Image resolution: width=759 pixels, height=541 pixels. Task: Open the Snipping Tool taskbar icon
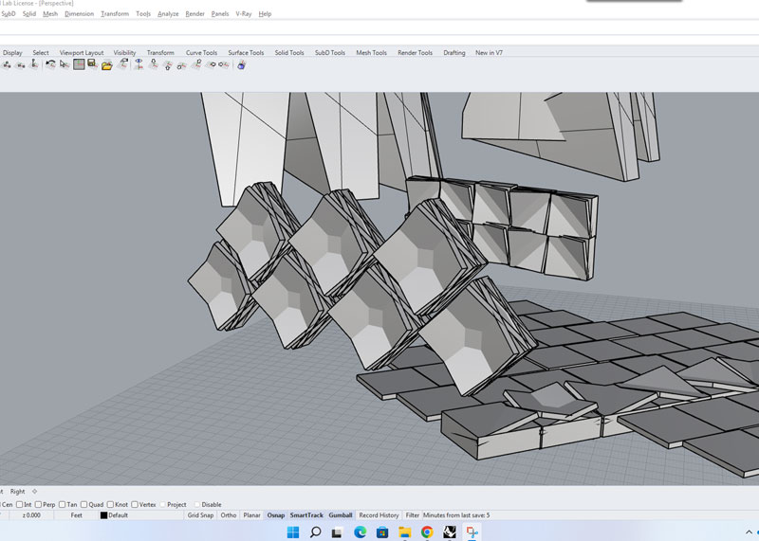click(472, 532)
